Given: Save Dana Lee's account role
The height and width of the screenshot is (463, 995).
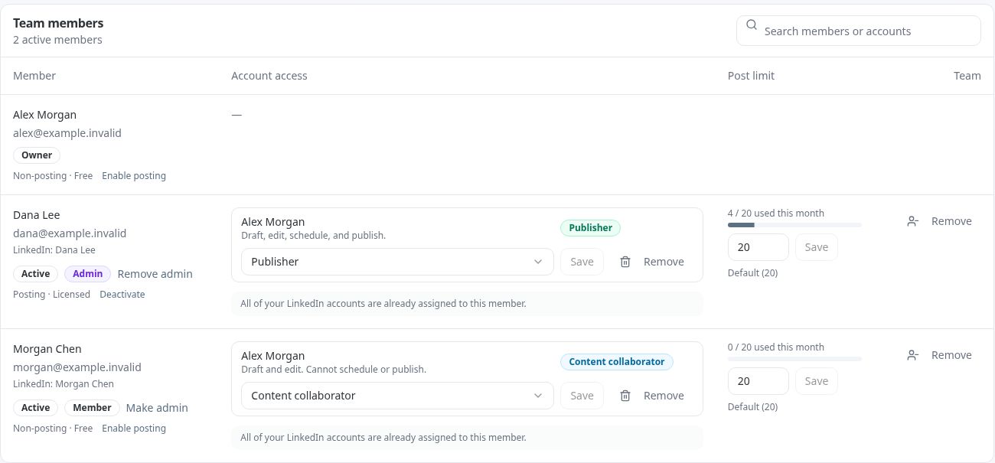Looking at the screenshot, I should 582,262.
